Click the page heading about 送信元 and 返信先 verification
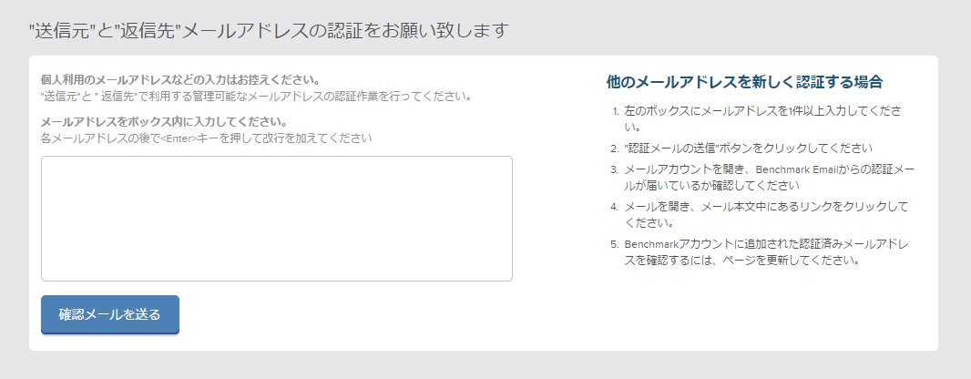The width and height of the screenshot is (971, 379). tap(269, 30)
